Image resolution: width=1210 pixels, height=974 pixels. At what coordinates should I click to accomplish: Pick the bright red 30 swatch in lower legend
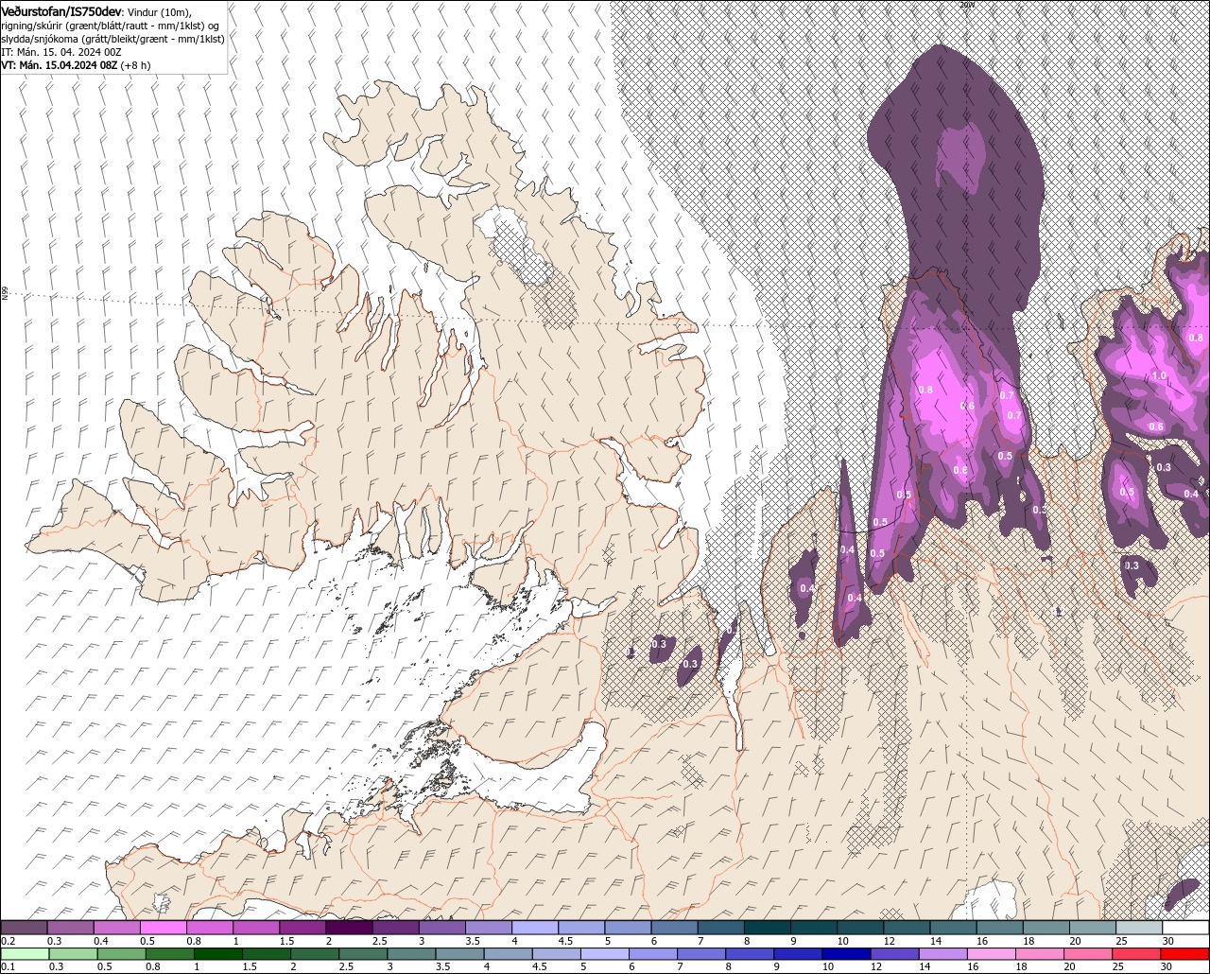pos(1185,953)
